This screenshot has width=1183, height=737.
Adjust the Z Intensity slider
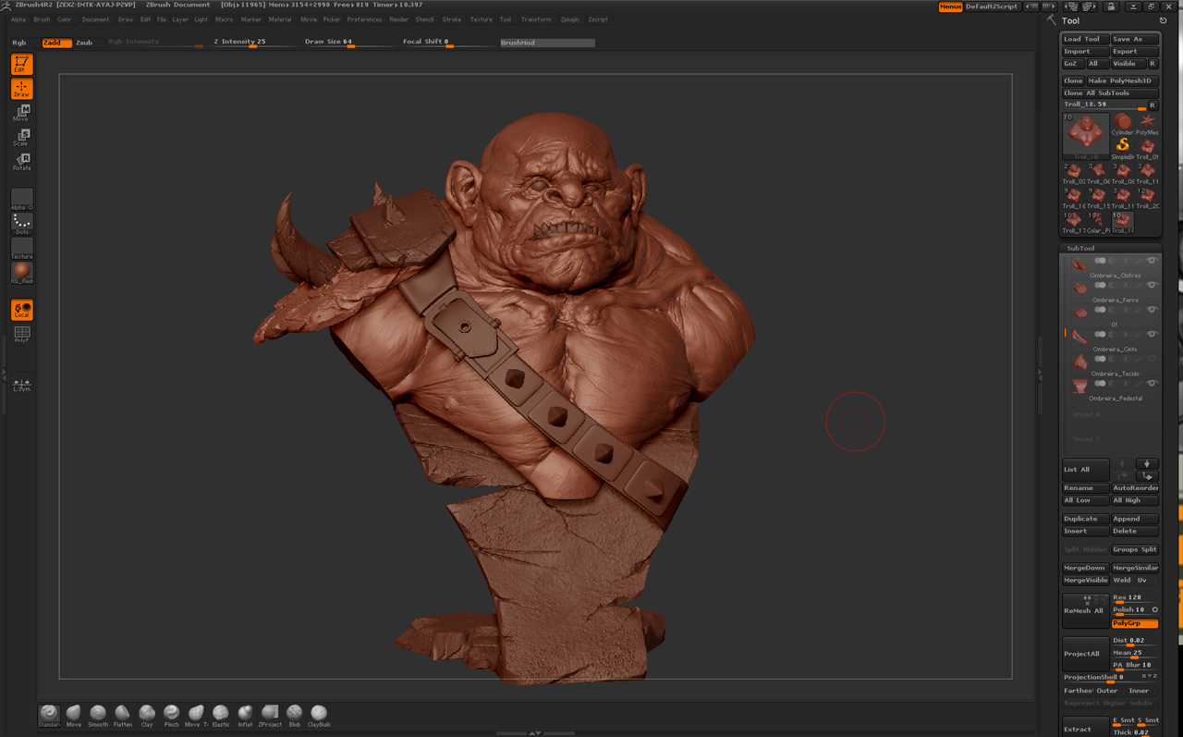(x=251, y=43)
